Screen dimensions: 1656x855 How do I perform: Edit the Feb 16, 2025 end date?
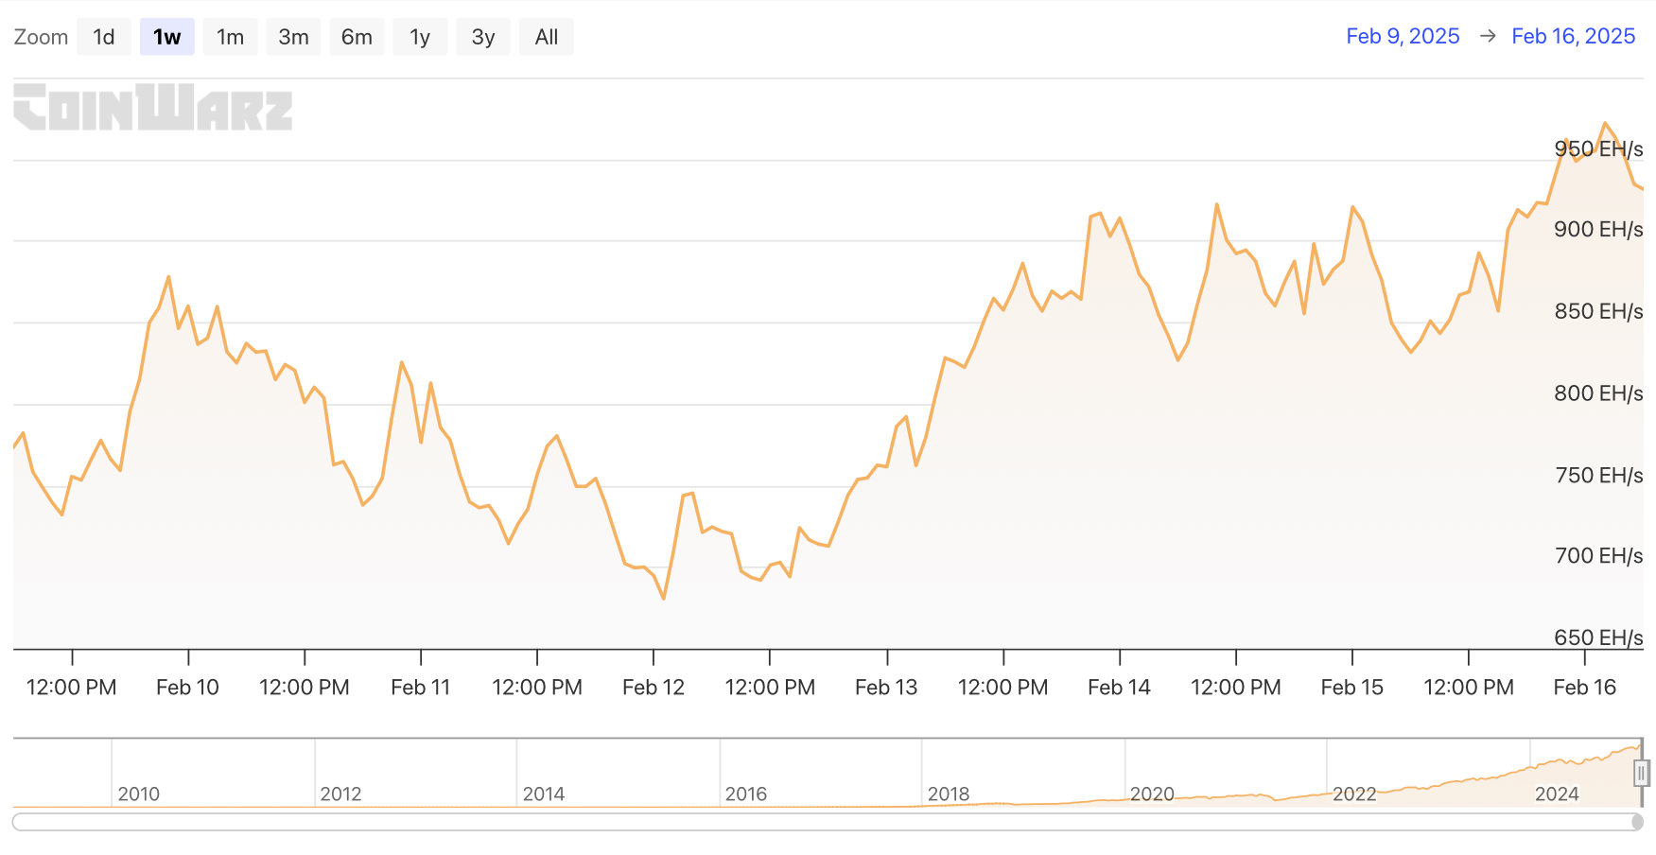pyautogui.click(x=1573, y=36)
